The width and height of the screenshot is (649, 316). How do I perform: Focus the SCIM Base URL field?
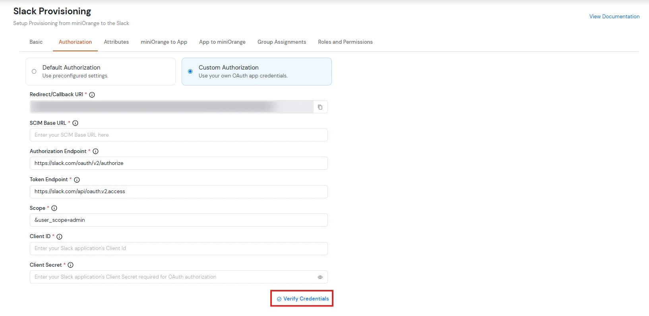click(x=178, y=135)
